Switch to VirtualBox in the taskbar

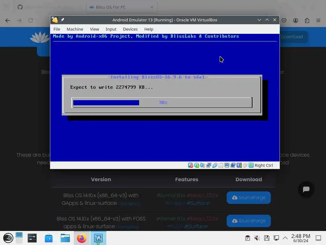tap(98, 238)
